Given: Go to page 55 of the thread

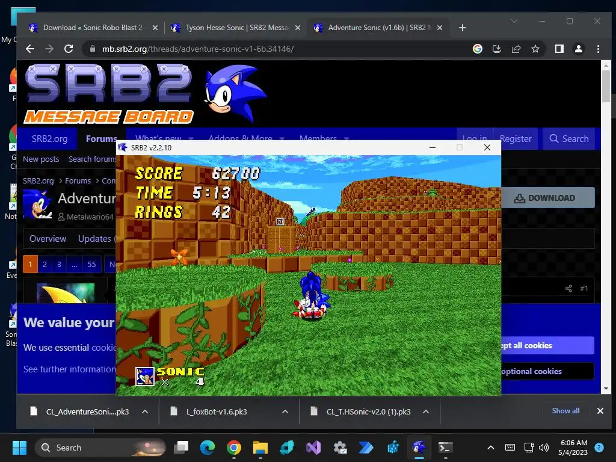Looking at the screenshot, I should pos(91,265).
